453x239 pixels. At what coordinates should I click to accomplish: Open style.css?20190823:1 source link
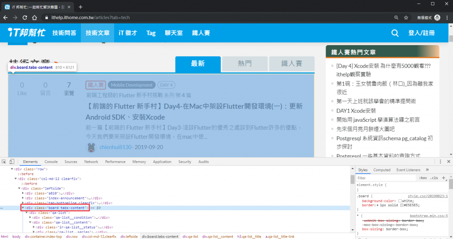pyautogui.click(x=428, y=196)
